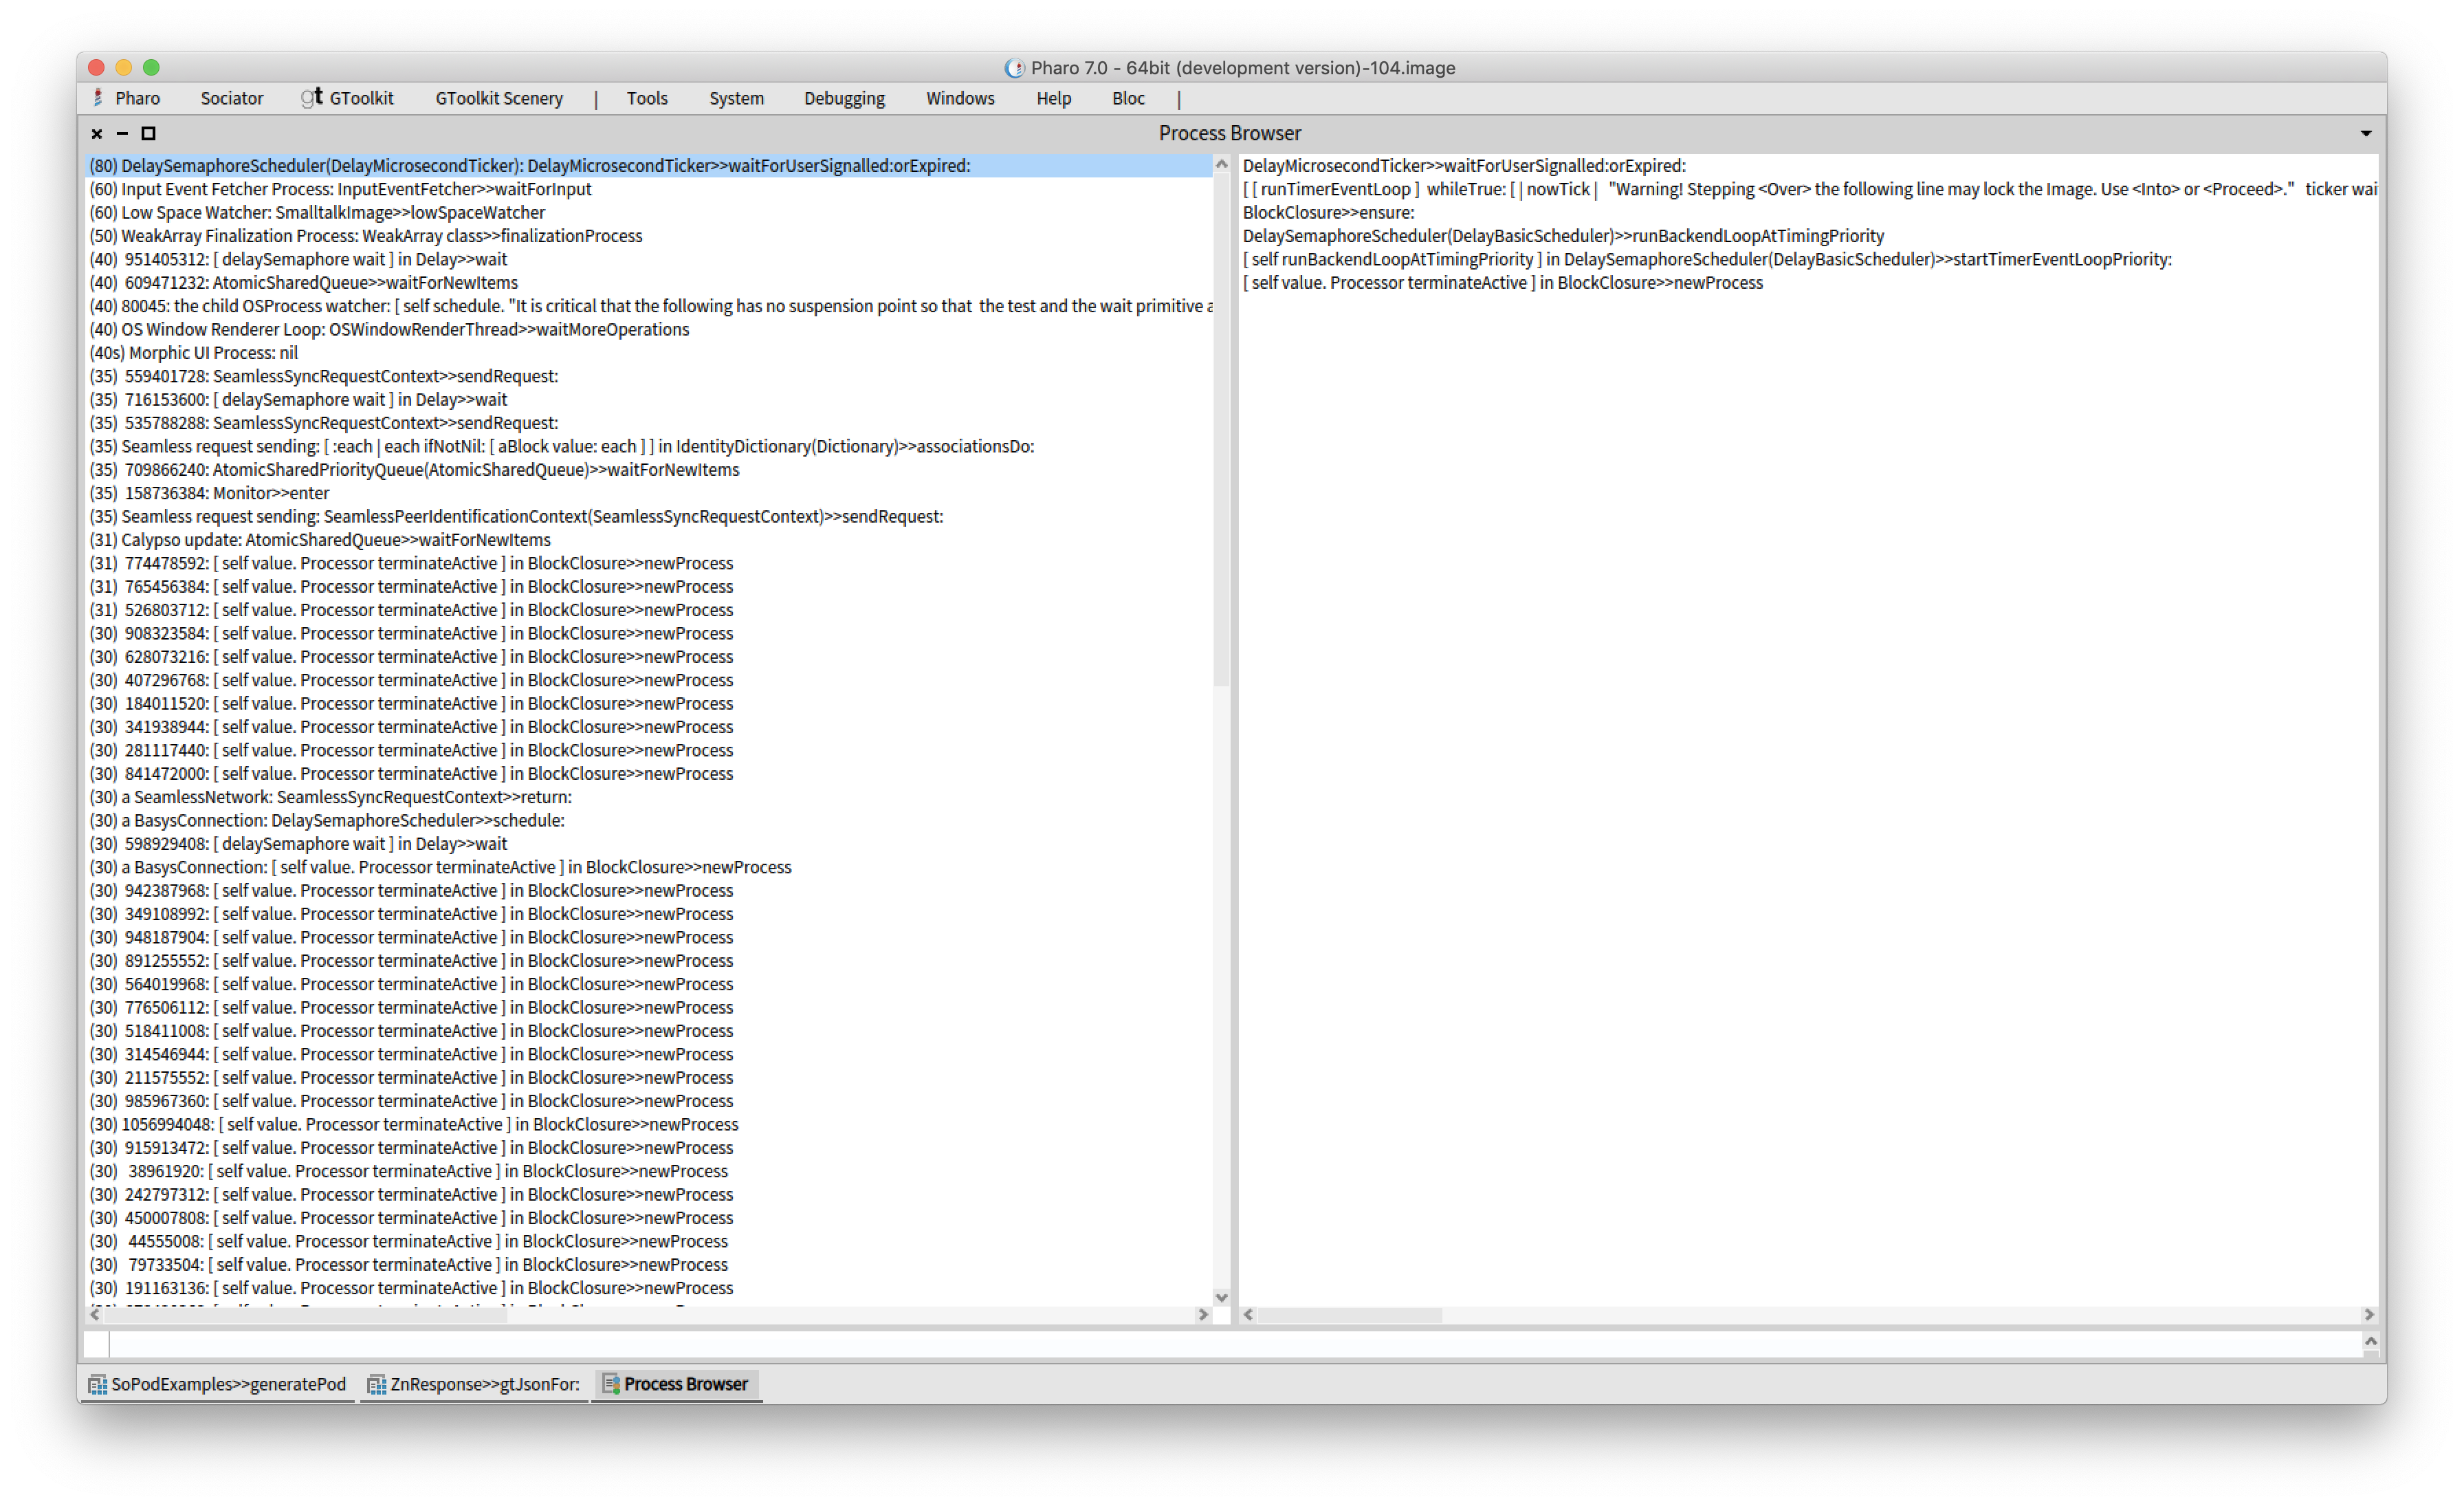Open the Tools menu
The image size is (2464, 1506).
(647, 97)
